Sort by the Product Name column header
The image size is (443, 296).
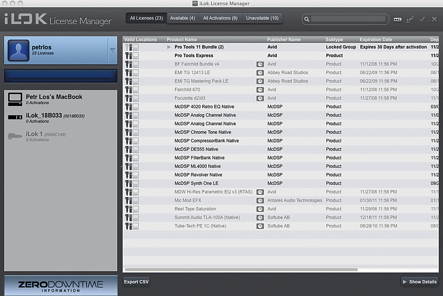click(x=182, y=39)
